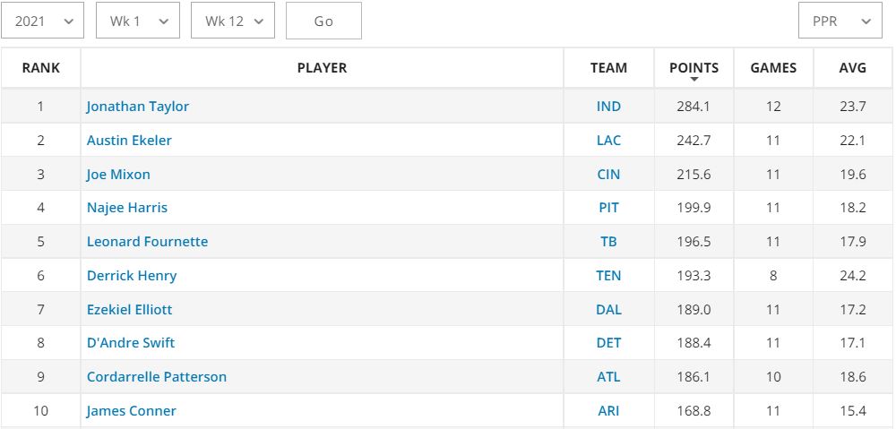The height and width of the screenshot is (429, 896).
Task: Select Derrick Henry player link
Action: (x=132, y=276)
